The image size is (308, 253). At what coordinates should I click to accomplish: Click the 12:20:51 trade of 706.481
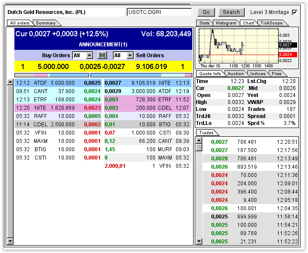250,142
